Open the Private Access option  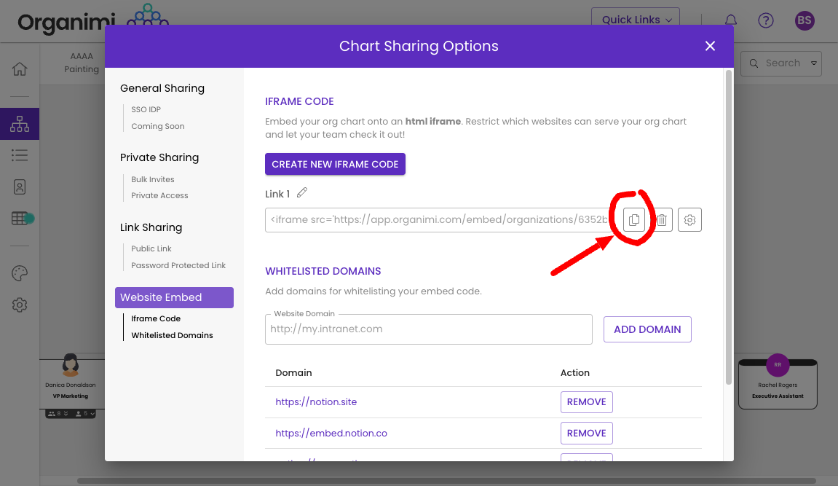pos(159,195)
